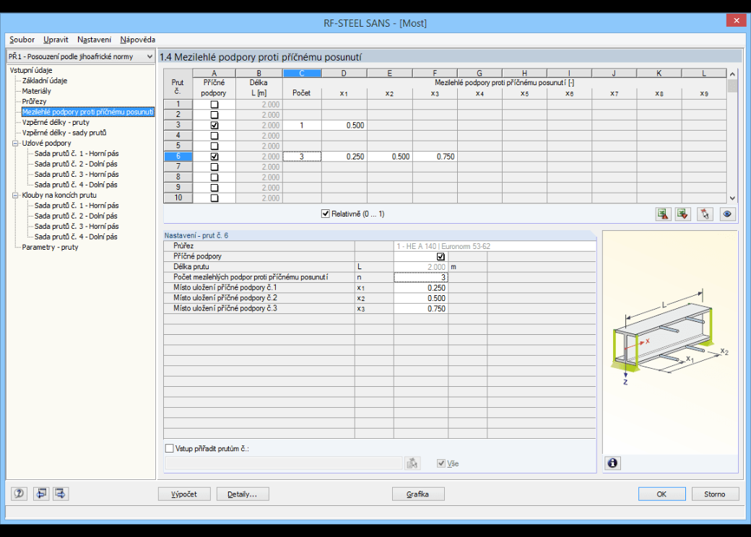Enable lateral supports for member 2
Screen dimensions: 751x537
(214, 115)
